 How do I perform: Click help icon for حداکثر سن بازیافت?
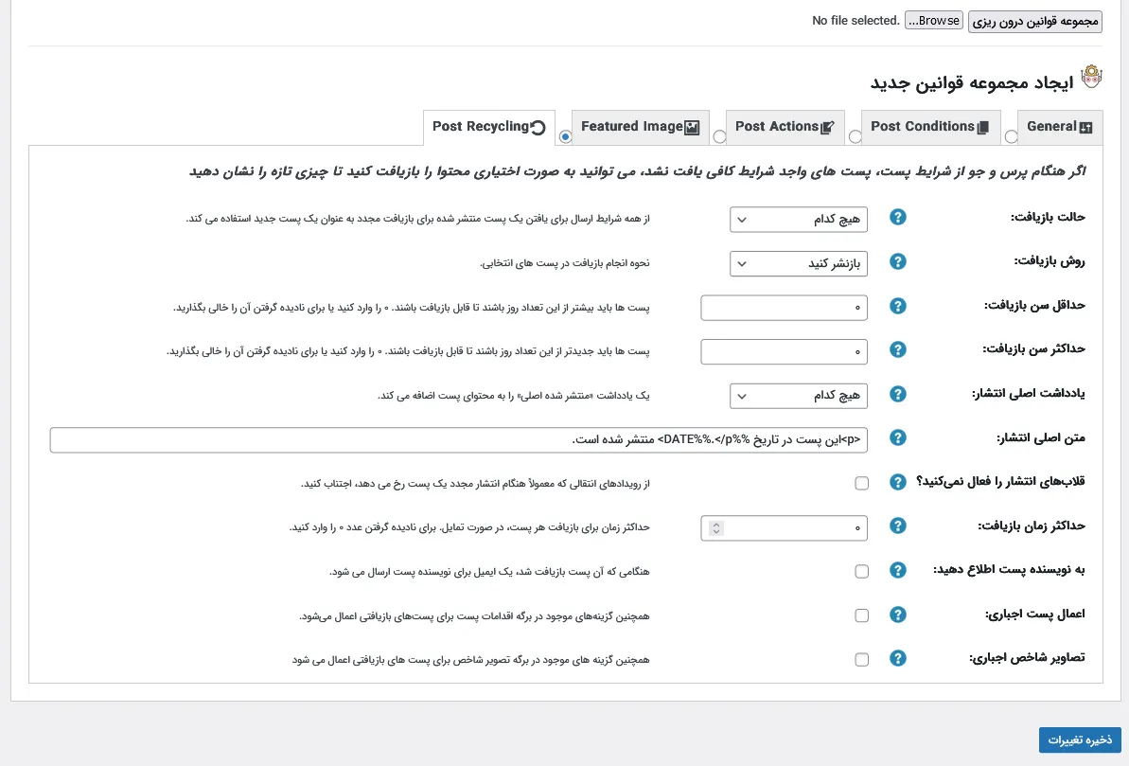[897, 349]
